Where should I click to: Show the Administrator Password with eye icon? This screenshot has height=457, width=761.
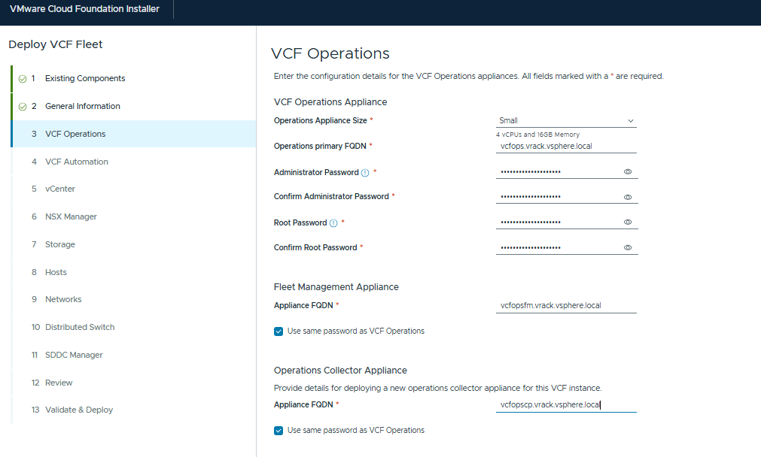coord(628,172)
